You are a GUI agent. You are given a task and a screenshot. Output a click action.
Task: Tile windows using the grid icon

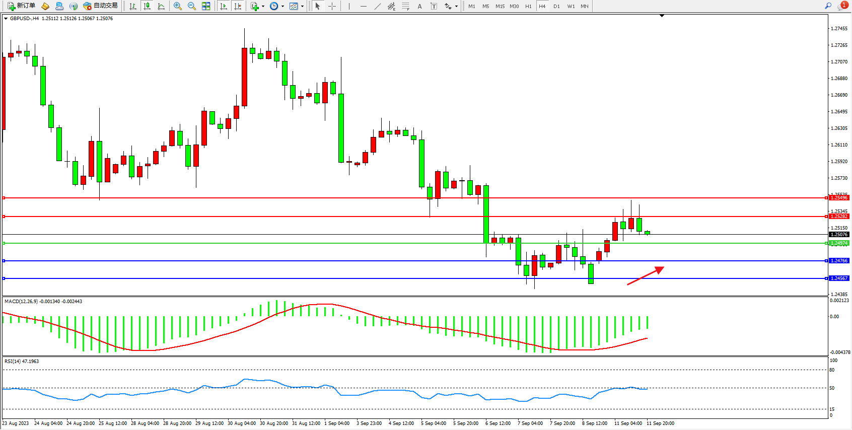[x=206, y=6]
